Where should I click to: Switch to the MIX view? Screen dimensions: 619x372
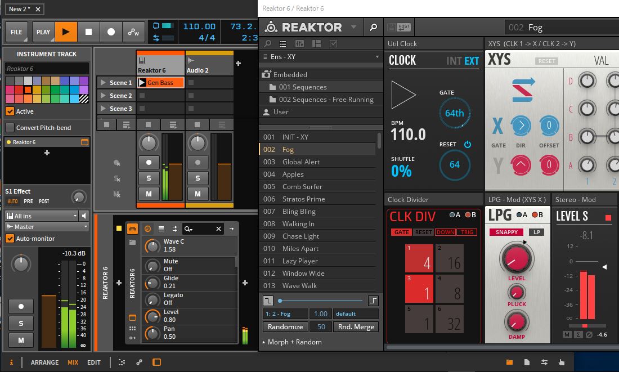coord(73,362)
